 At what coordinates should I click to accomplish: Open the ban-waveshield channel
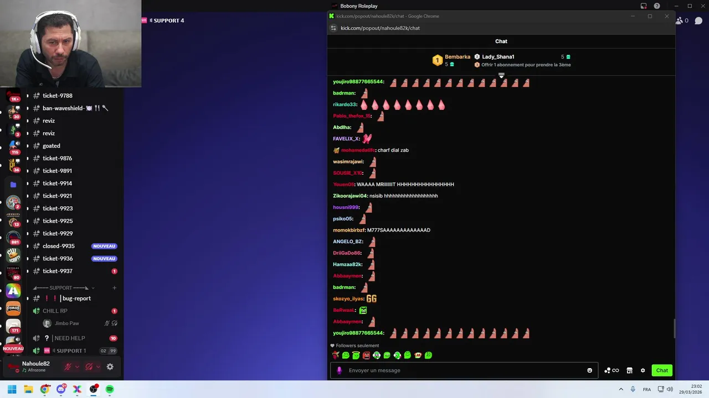point(75,108)
